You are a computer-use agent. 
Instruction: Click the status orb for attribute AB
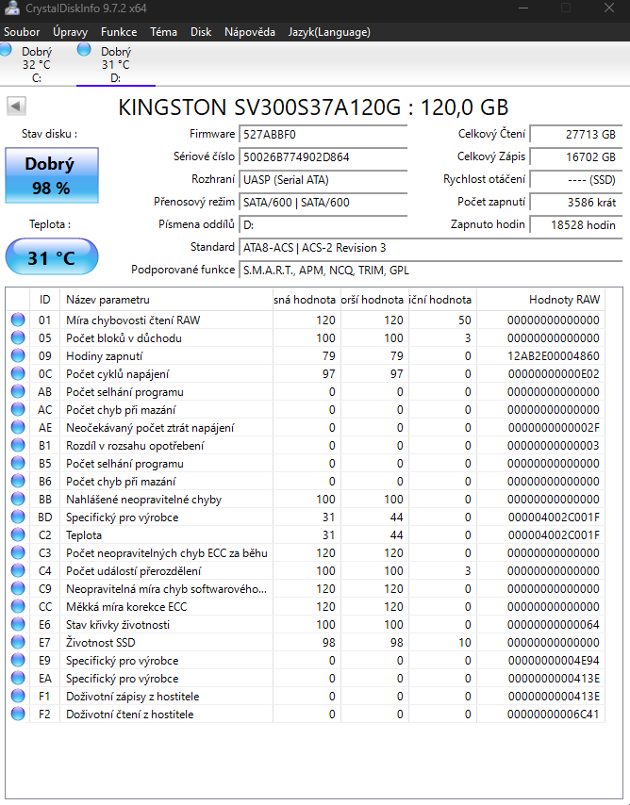(x=18, y=392)
